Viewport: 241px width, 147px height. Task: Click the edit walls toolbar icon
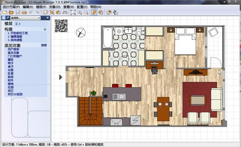(x=45, y=12)
